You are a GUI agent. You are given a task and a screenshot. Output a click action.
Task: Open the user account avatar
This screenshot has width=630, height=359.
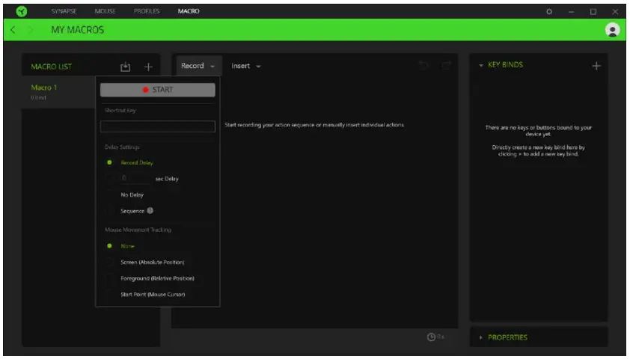612,30
